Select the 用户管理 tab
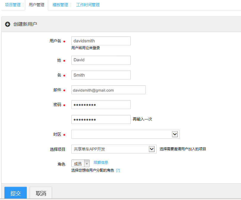Viewport: 241px width, 200px height. 37,5
